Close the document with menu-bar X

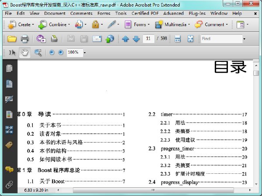pos(255,14)
